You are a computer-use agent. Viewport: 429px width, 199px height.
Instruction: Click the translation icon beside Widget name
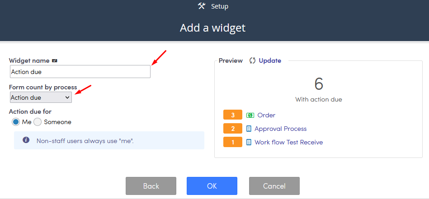pos(54,60)
